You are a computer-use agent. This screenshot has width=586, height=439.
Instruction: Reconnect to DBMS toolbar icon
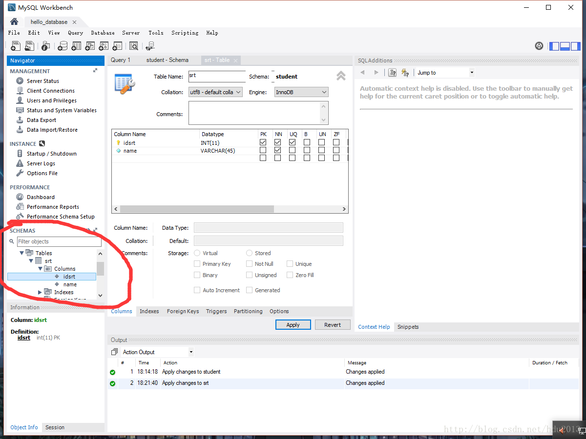(150, 46)
